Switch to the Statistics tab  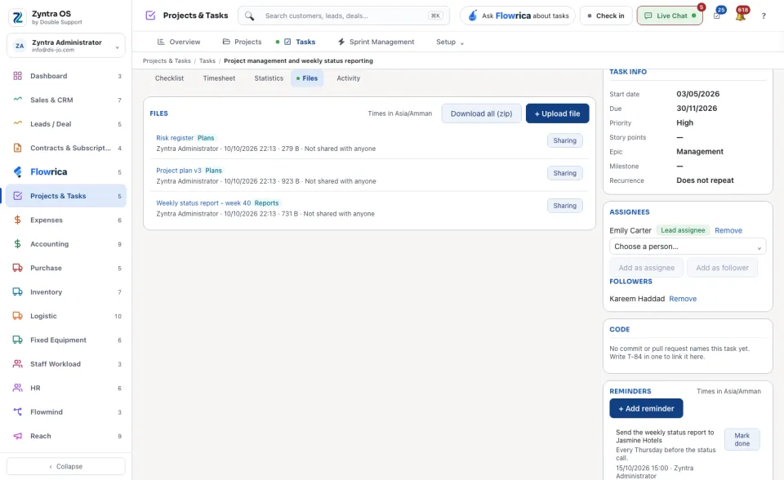click(269, 78)
